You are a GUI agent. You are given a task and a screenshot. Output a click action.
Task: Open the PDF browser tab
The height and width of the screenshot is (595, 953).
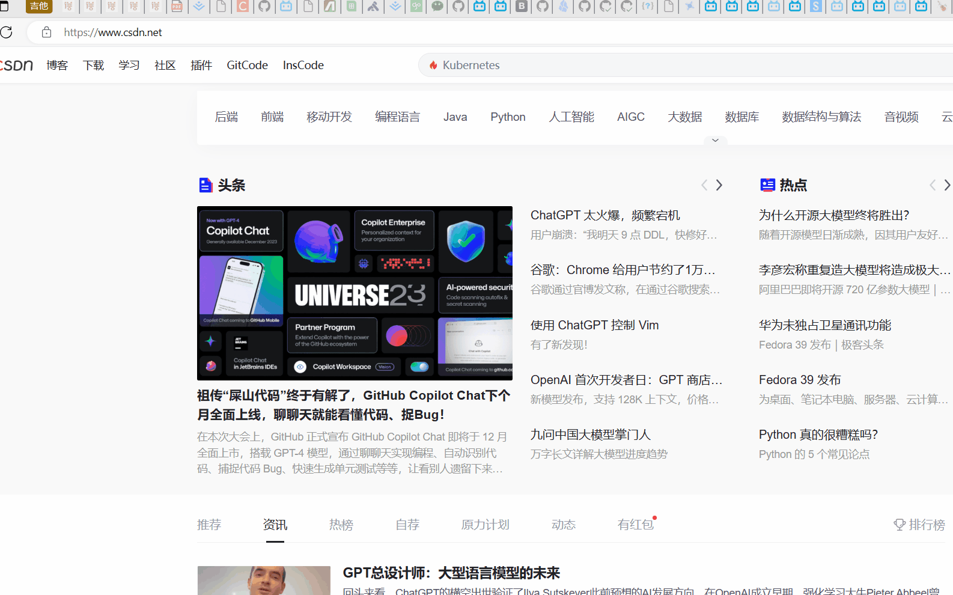tap(177, 7)
